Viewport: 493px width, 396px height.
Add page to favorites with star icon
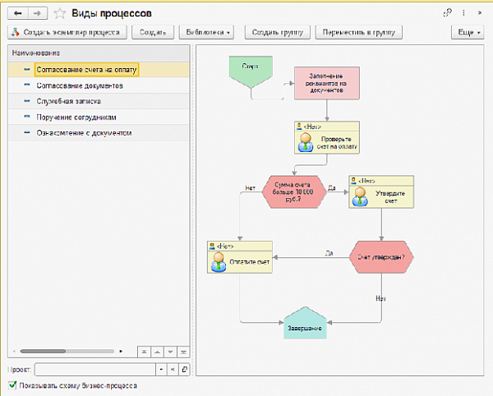click(59, 13)
